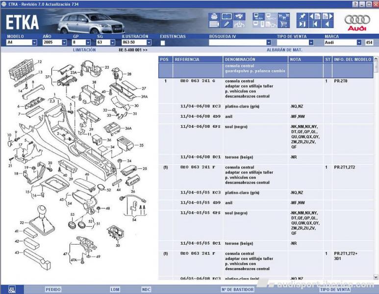Click the greyed vehicle data icon
The height and width of the screenshot is (294, 379).
point(271,24)
